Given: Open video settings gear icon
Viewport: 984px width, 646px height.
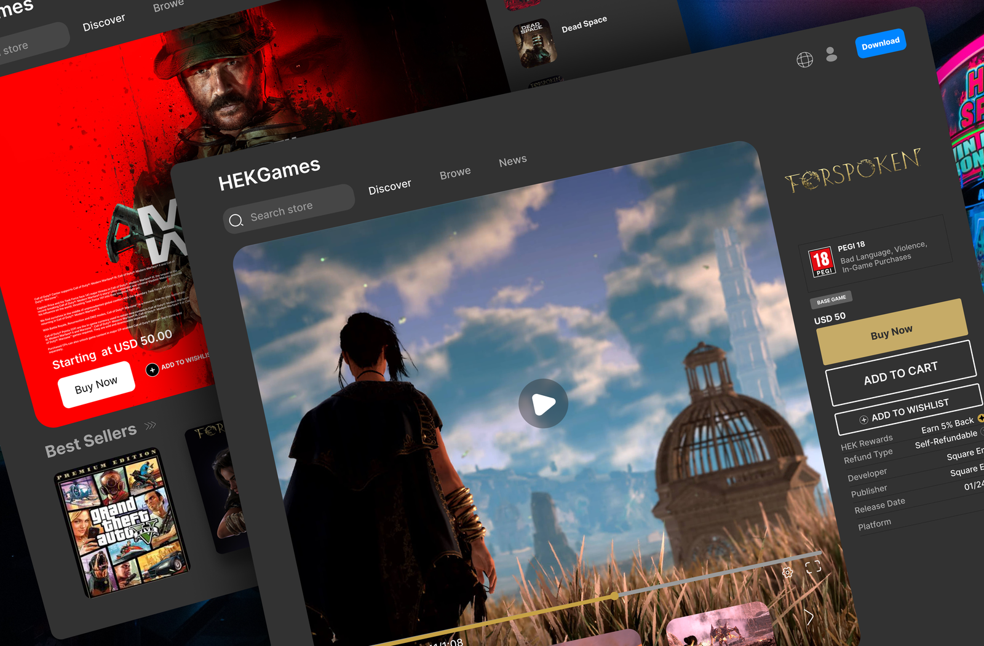Looking at the screenshot, I should (x=787, y=572).
